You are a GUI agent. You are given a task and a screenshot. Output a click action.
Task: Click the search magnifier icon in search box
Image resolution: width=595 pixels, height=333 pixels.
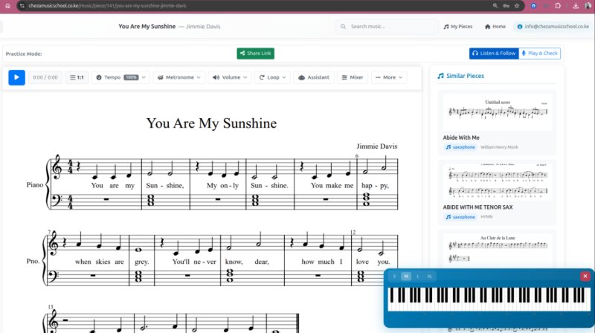pos(343,27)
